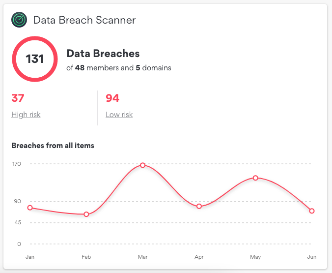Click the March peak data point

[x=142, y=165]
